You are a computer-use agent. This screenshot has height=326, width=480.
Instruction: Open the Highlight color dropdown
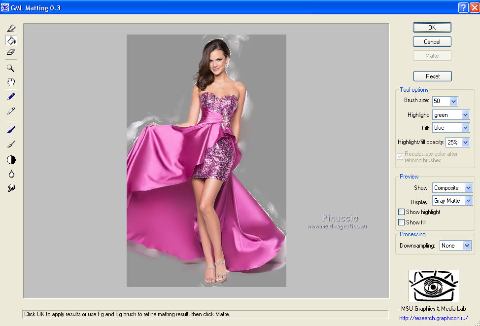tap(465, 115)
